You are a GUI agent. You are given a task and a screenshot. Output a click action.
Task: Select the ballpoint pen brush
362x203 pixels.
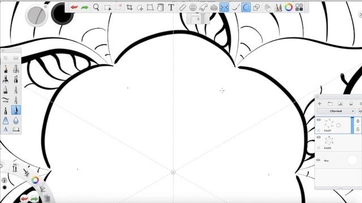click(6, 90)
